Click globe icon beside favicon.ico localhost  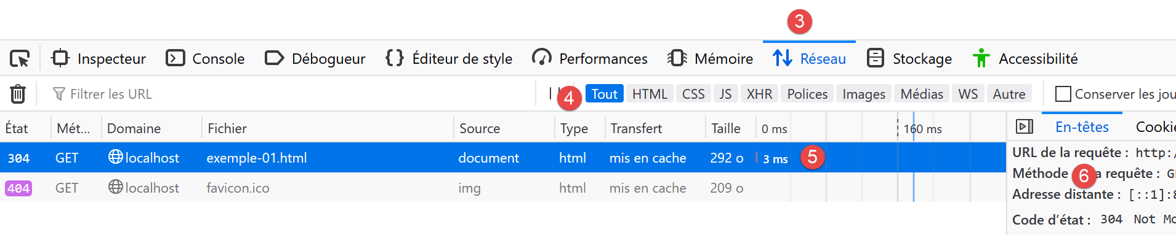coord(115,187)
